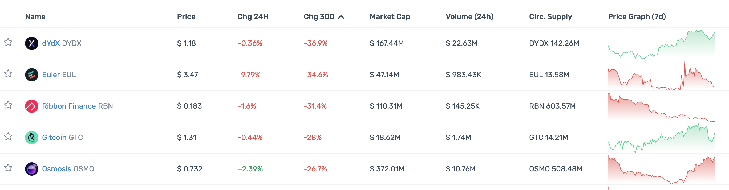Click the Euler coin logo icon
729x190 pixels.
pyautogui.click(x=31, y=75)
